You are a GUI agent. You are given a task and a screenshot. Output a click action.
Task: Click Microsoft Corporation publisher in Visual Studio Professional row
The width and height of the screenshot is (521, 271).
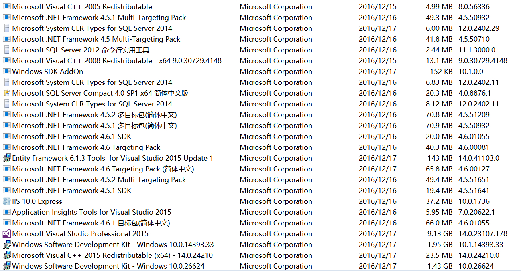coord(276,234)
